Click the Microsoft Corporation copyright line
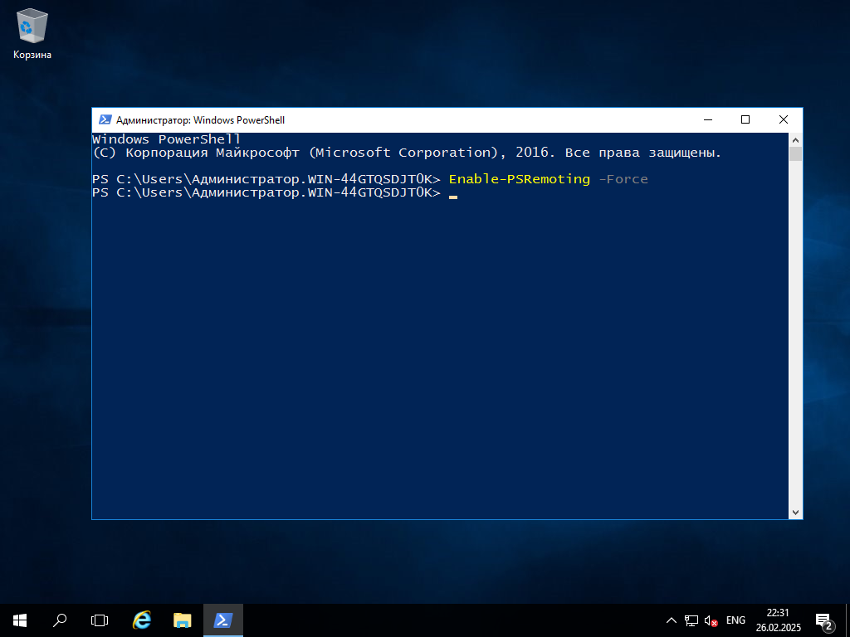The width and height of the screenshot is (850, 637). pyautogui.click(x=407, y=153)
